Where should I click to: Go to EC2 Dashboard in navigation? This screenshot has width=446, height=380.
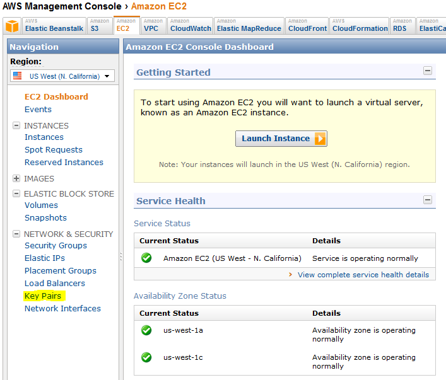click(56, 96)
